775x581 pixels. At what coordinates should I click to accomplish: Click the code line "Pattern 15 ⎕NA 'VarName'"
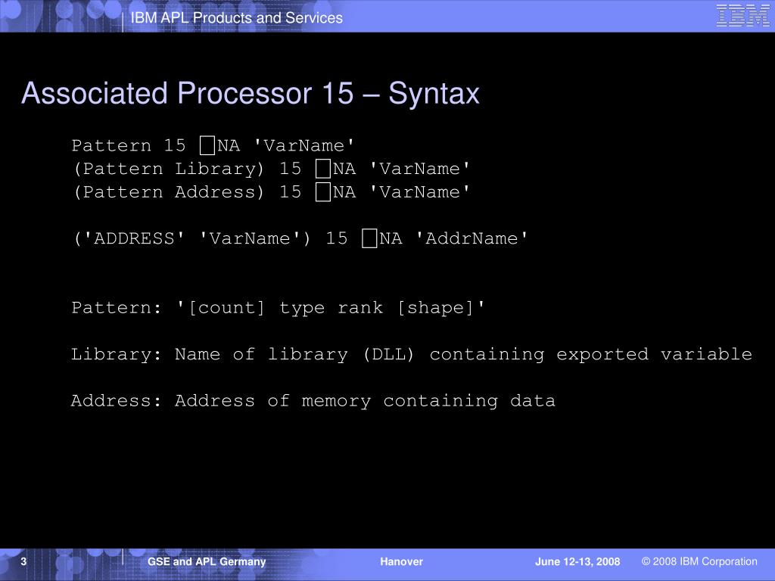point(213,145)
